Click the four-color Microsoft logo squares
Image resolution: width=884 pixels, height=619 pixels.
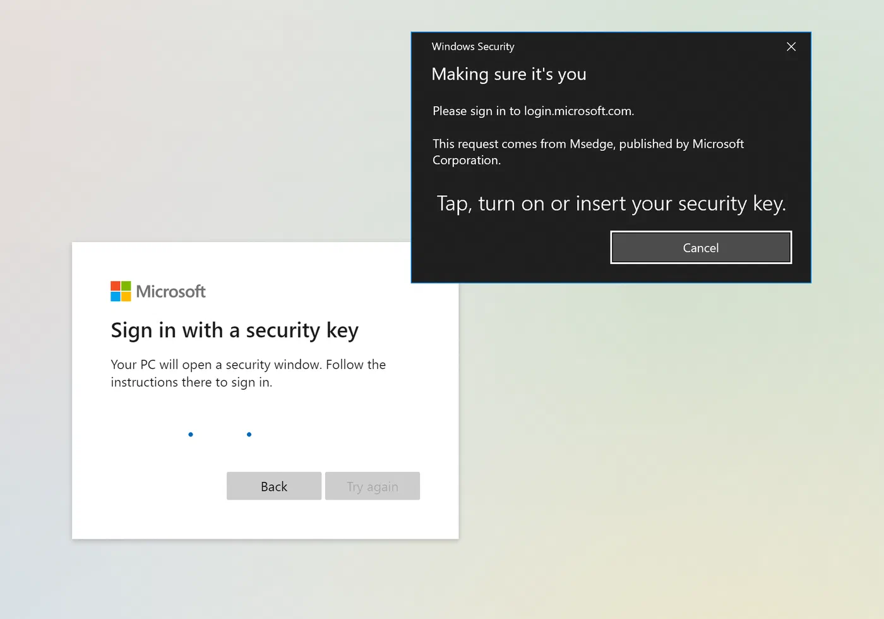(x=121, y=291)
